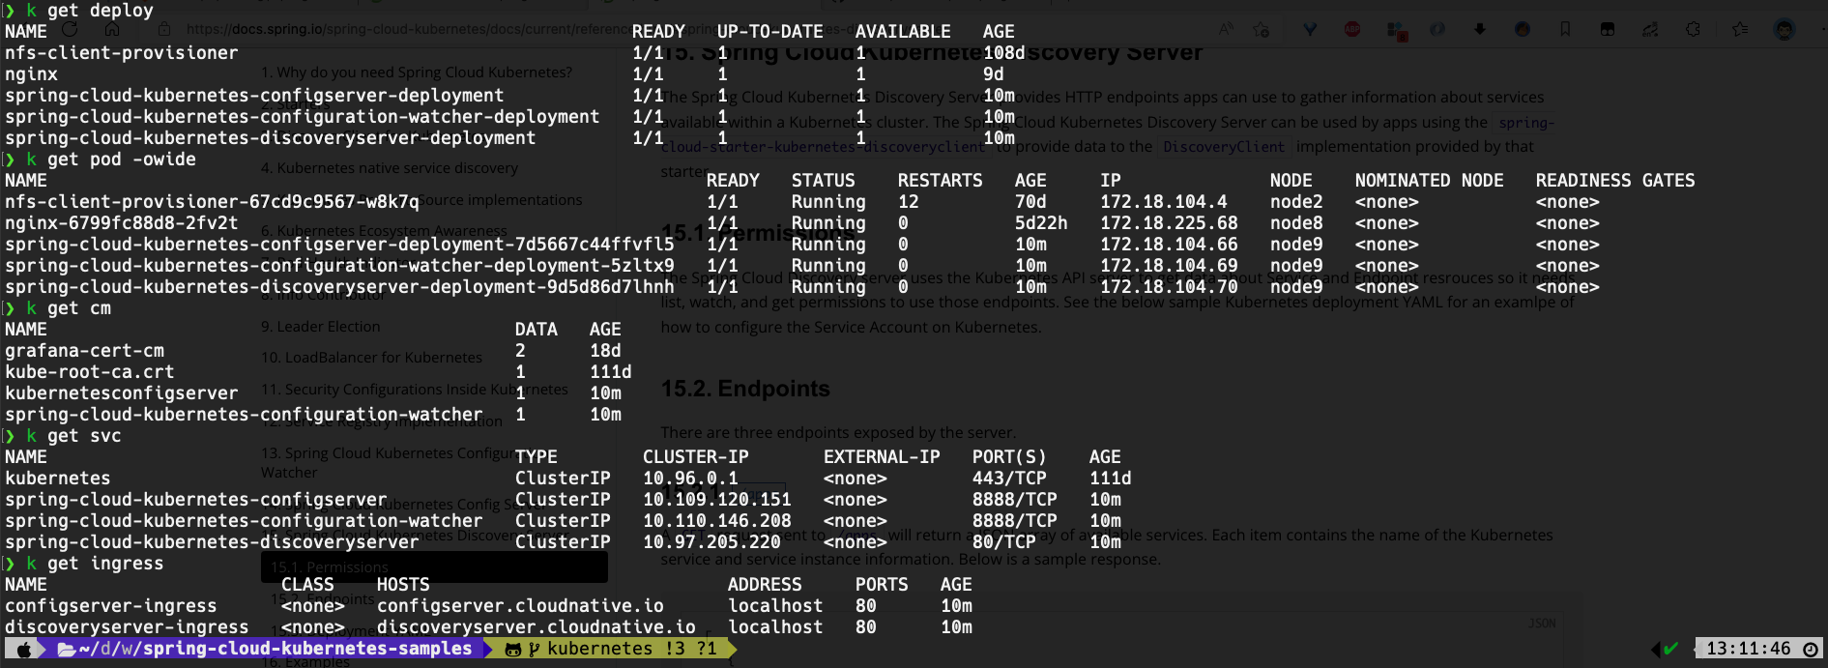Click the translate extension icon
1828x668 pixels.
pos(1650,29)
